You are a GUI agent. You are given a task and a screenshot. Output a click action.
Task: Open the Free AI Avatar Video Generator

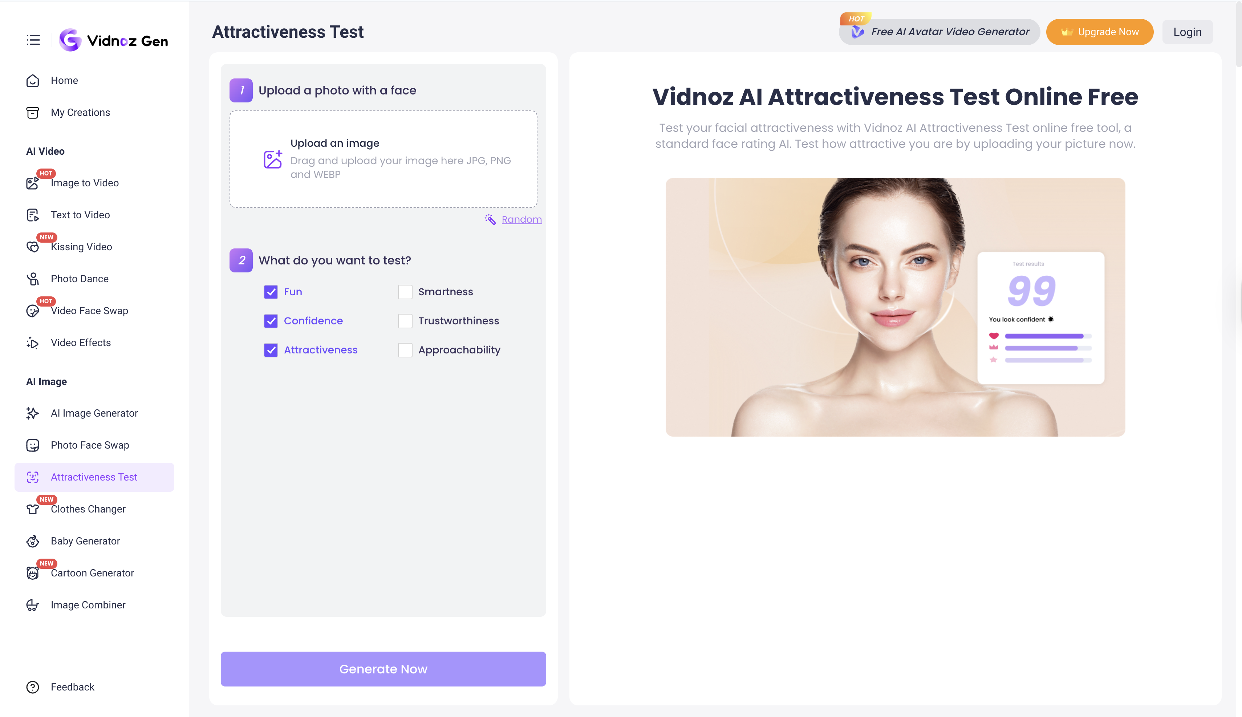pos(939,32)
